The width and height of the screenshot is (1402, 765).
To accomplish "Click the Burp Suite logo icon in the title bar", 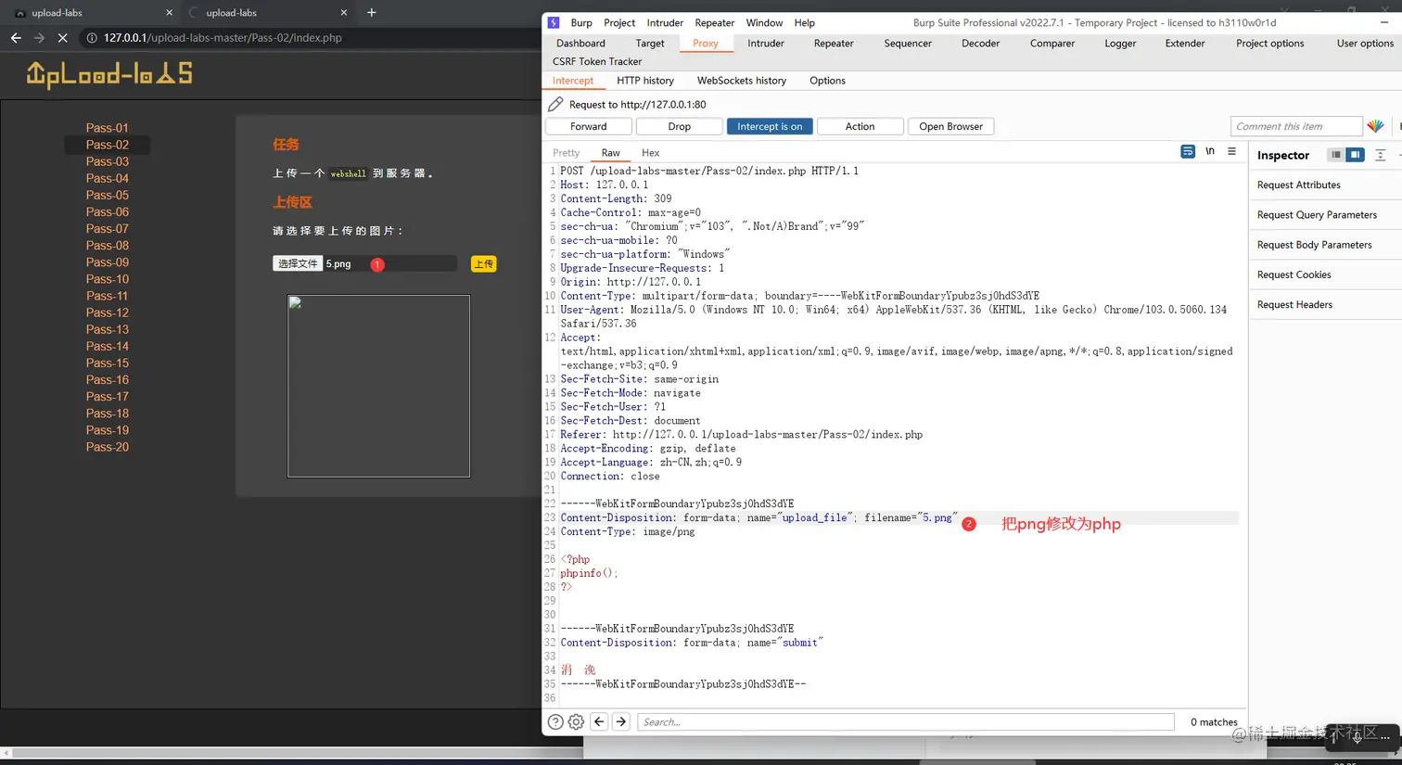I will (x=554, y=22).
